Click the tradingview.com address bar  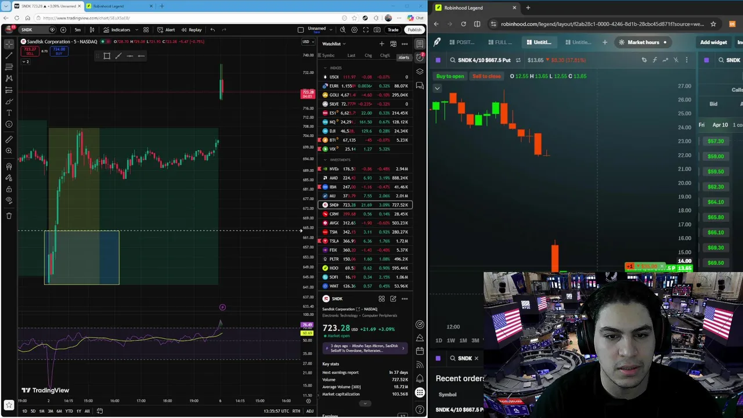click(189, 18)
